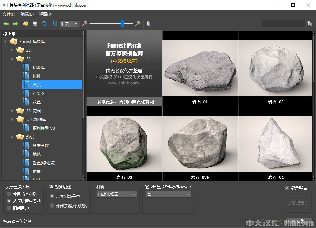The width and height of the screenshot is (316, 228).
Task: Choose the 询问用户 radio option
Action: (x=9, y=208)
